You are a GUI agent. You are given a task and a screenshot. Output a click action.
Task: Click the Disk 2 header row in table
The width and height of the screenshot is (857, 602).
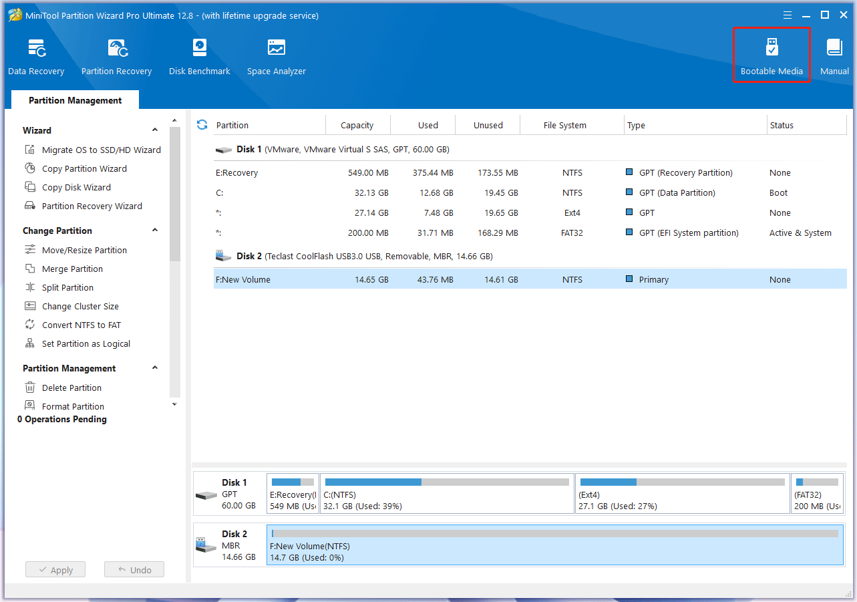coord(530,256)
